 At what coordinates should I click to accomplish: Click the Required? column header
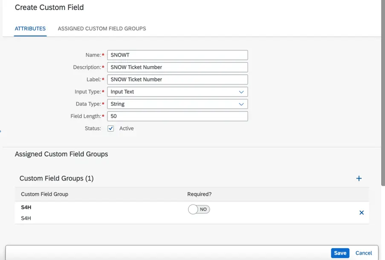(200, 194)
